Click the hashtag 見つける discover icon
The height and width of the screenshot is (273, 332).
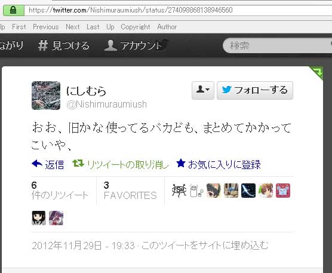pyautogui.click(x=42, y=45)
